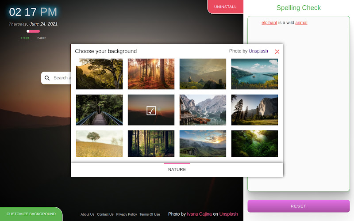This screenshot has height=221, width=354.
Task: Toggle the 12HR/24HR clock format switch
Action: (x=33, y=31)
